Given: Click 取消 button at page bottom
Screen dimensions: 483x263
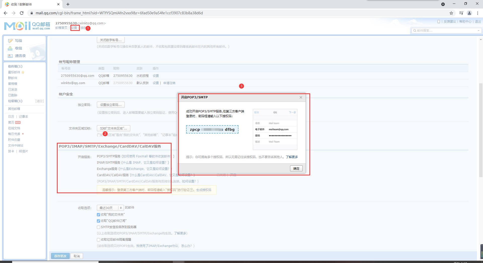Looking at the screenshot, I should (x=77, y=256).
